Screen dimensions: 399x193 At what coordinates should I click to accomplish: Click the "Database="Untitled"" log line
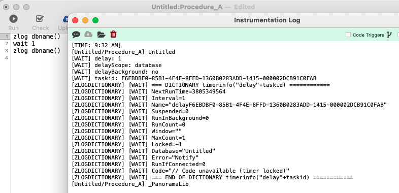[144, 151]
